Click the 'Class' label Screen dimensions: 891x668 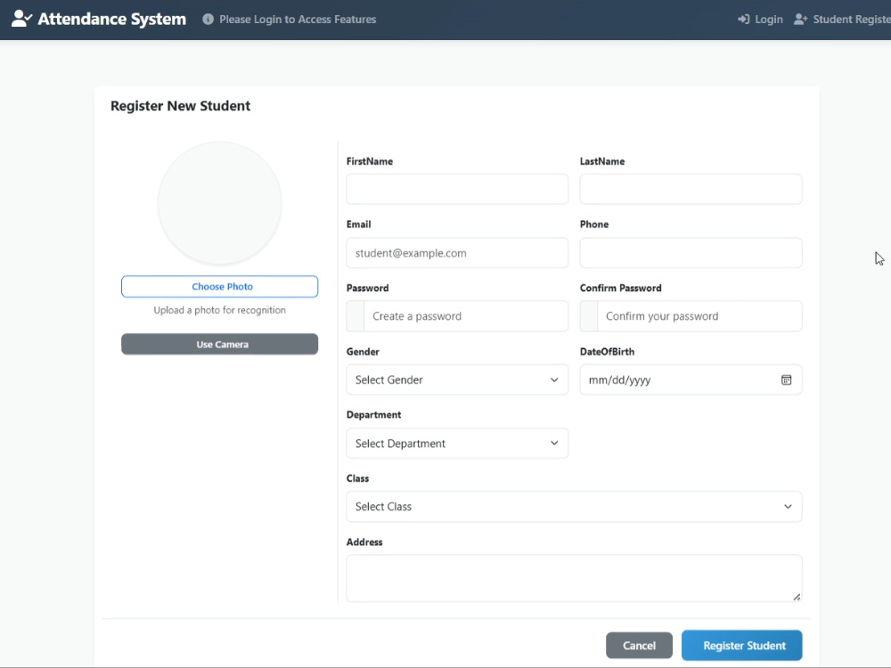pyautogui.click(x=357, y=478)
